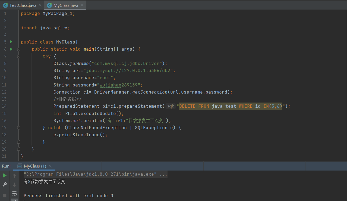
Task: Click PreparedStatement on line 14
Action: tap(77, 106)
